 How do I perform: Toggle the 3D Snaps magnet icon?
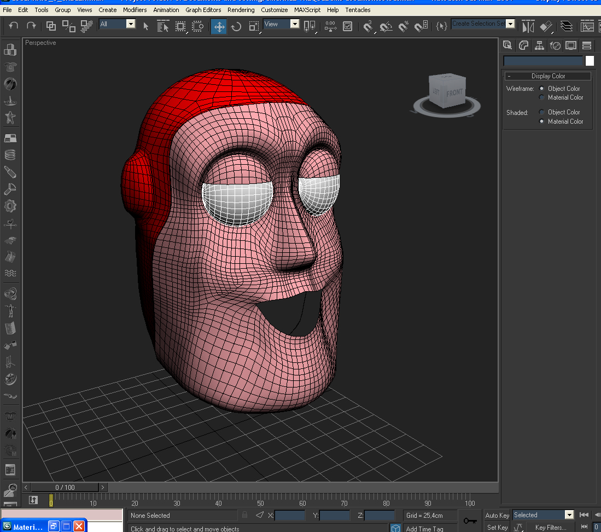click(x=368, y=26)
